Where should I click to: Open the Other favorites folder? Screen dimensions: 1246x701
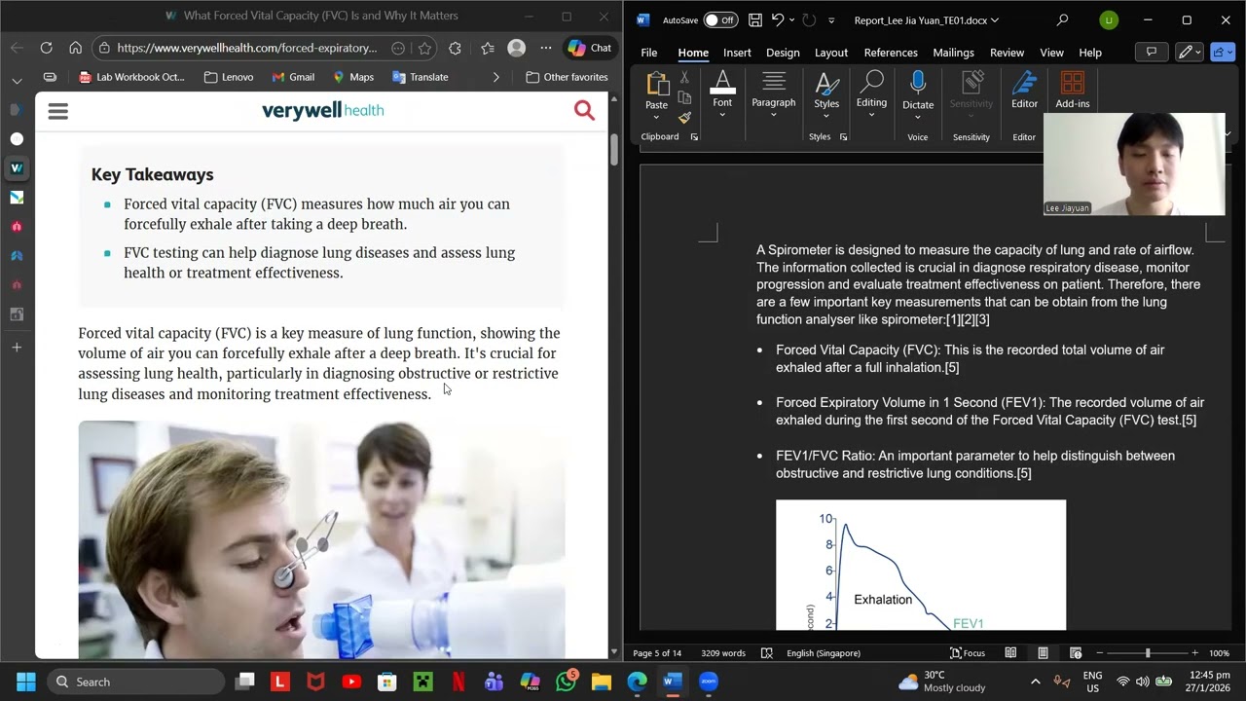(x=566, y=77)
